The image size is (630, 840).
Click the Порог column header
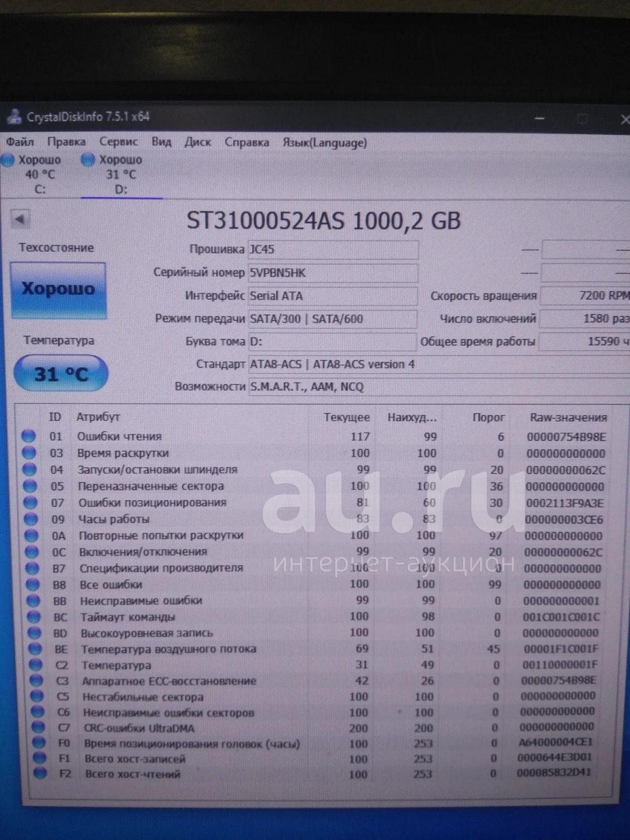(488, 417)
